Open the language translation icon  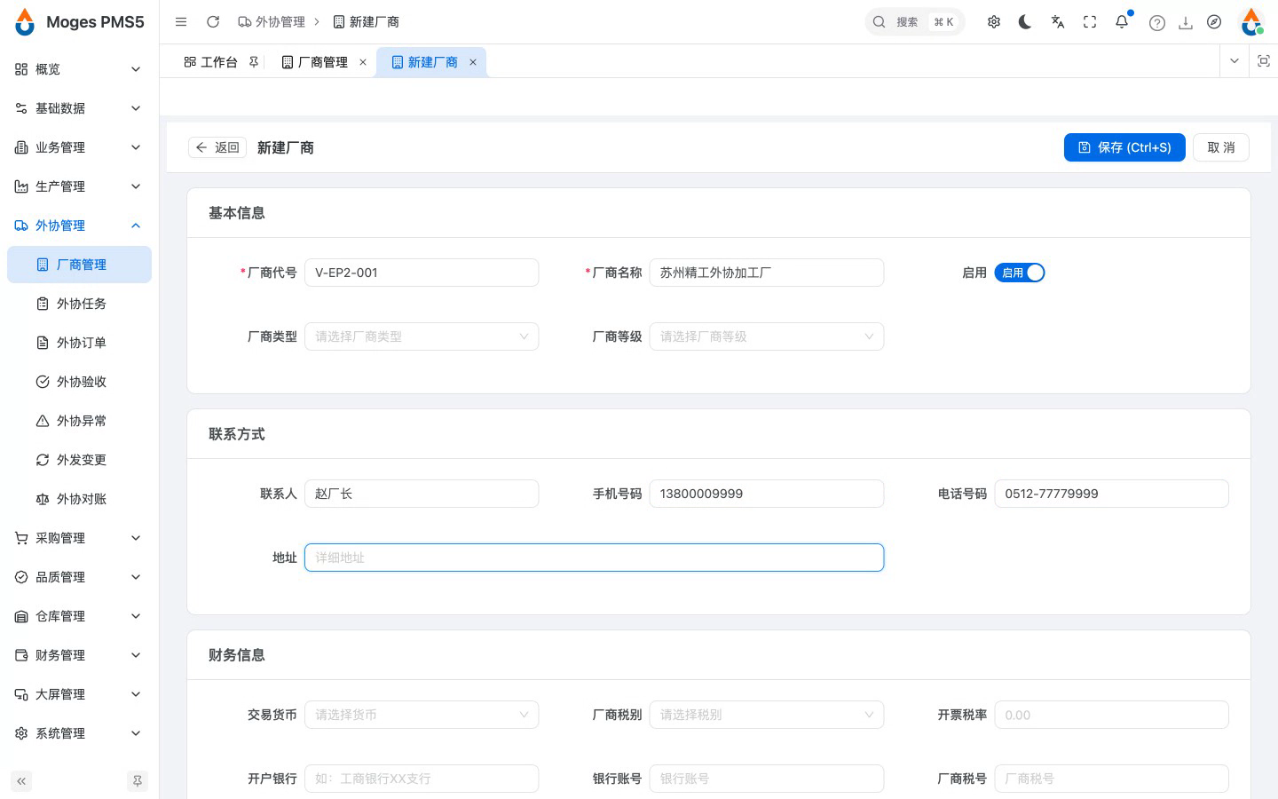(1058, 22)
